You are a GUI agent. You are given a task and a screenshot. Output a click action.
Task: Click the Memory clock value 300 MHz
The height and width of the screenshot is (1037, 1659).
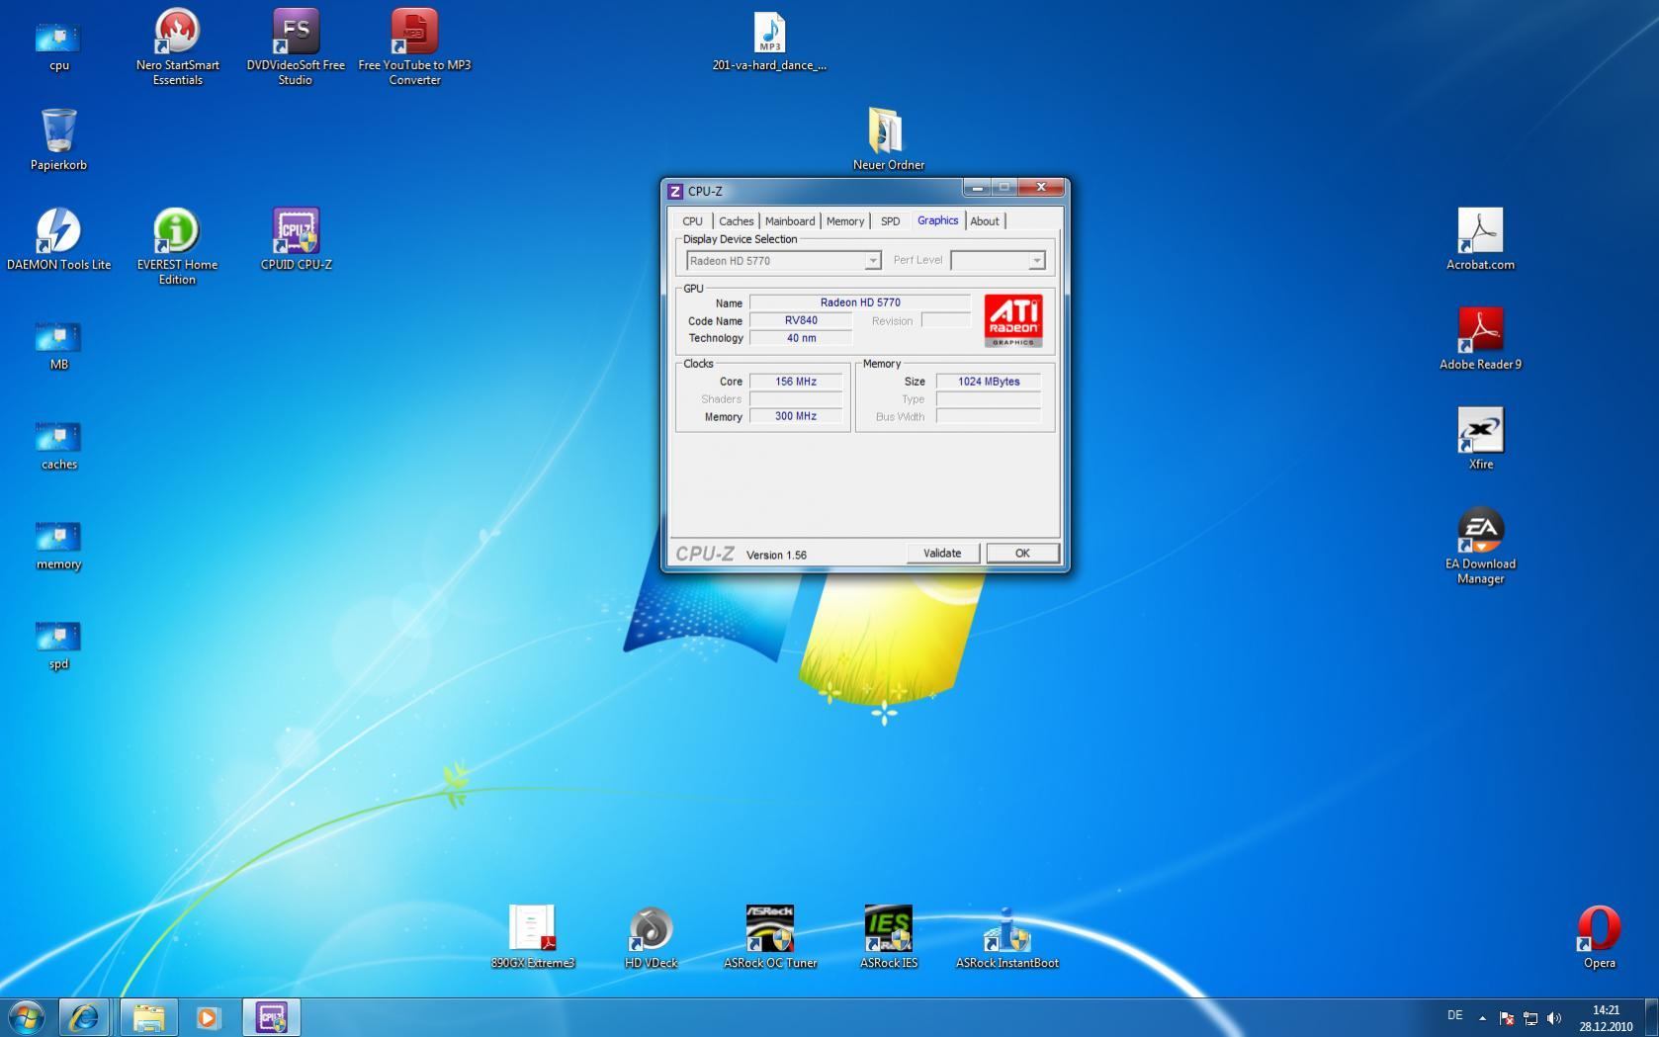(796, 416)
